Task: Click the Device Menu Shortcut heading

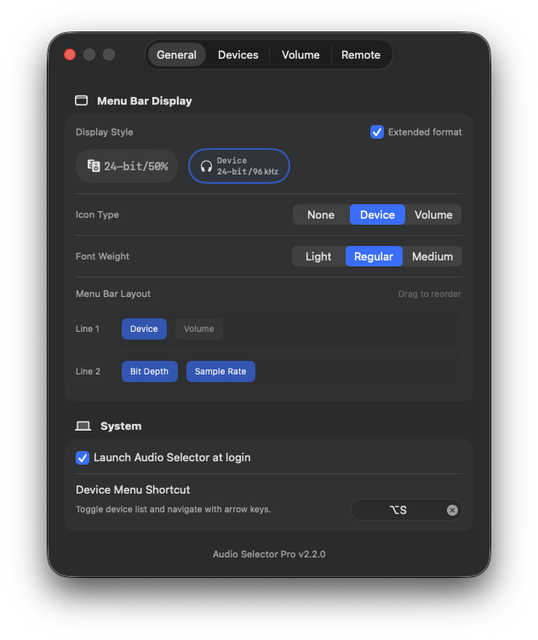Action: tap(133, 490)
